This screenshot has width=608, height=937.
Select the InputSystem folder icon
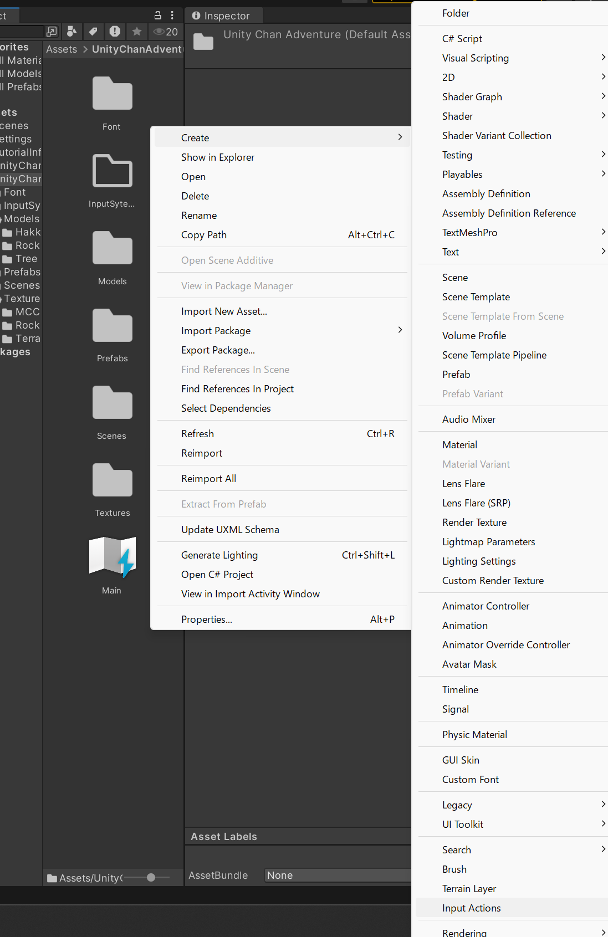tap(112, 171)
